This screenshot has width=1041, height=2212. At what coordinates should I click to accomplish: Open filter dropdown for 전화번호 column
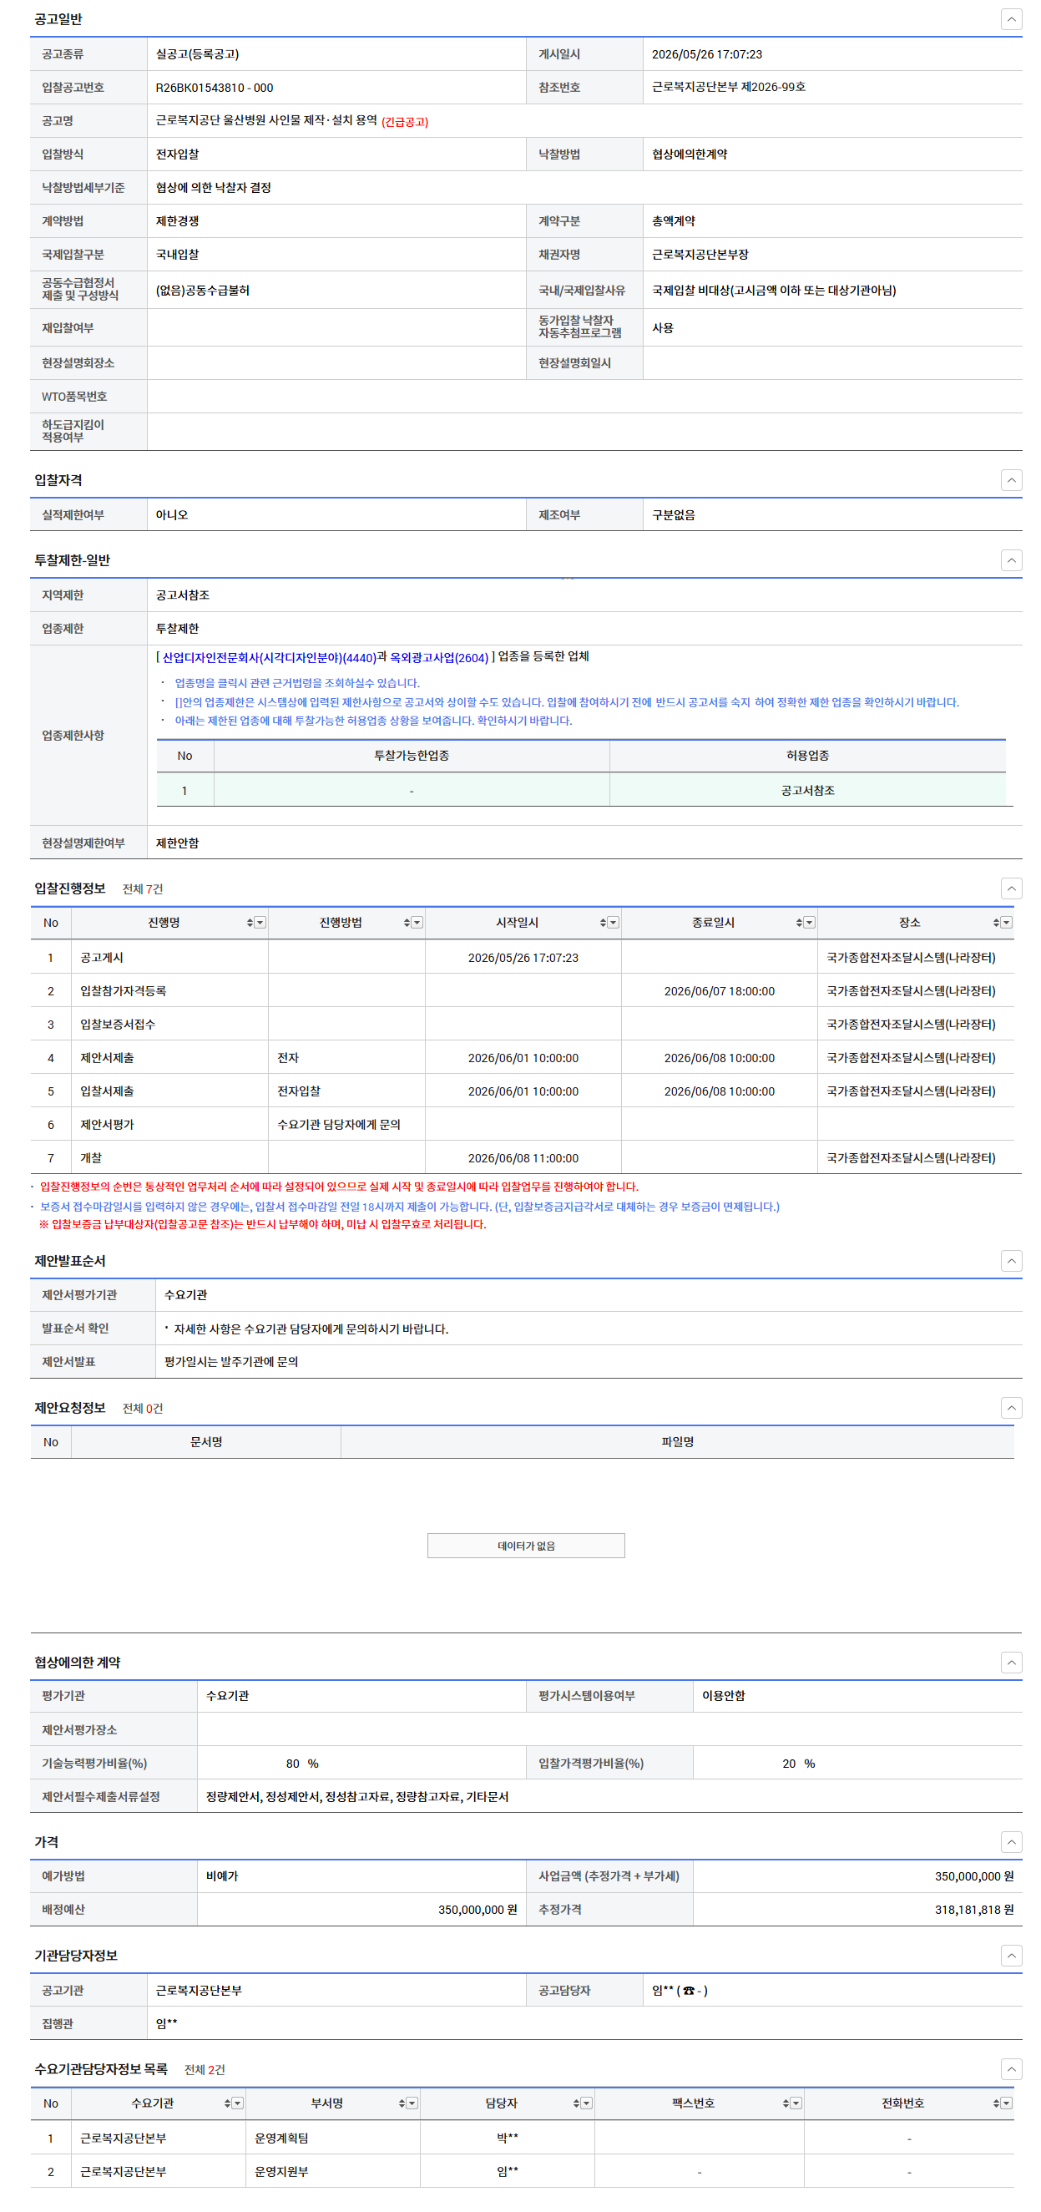click(x=1006, y=2103)
